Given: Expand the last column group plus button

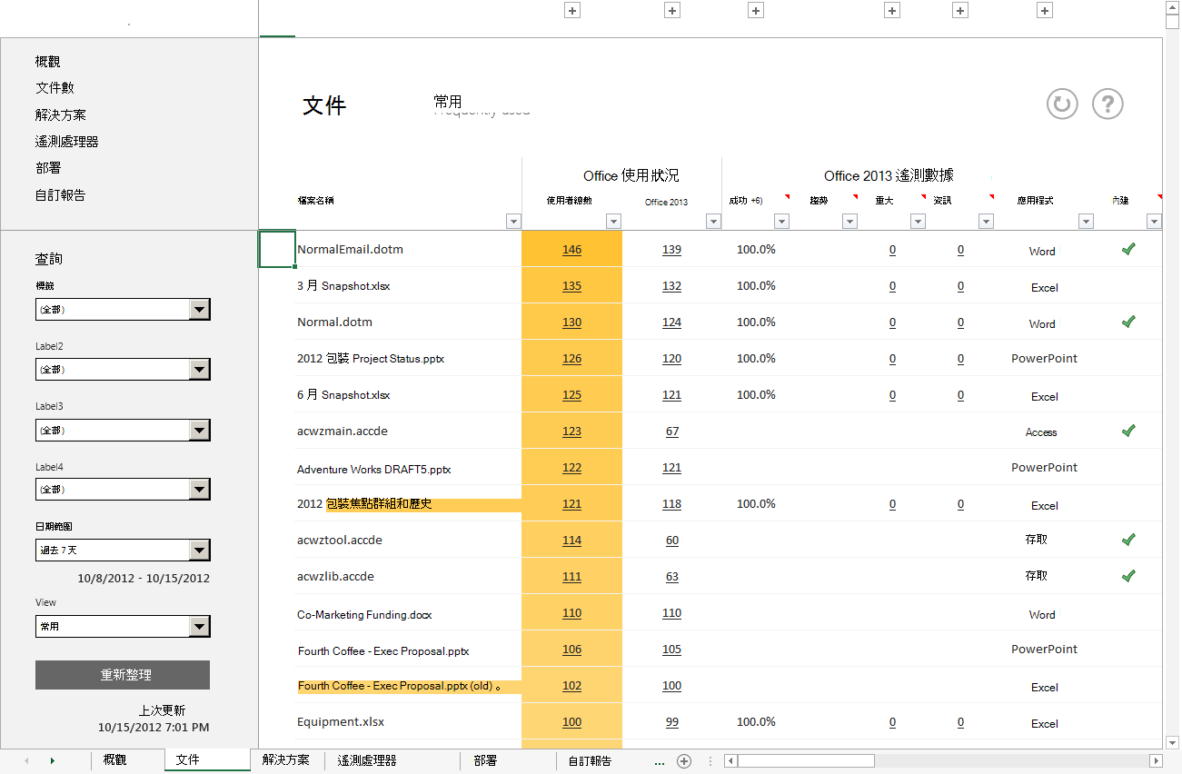Looking at the screenshot, I should (x=1045, y=11).
